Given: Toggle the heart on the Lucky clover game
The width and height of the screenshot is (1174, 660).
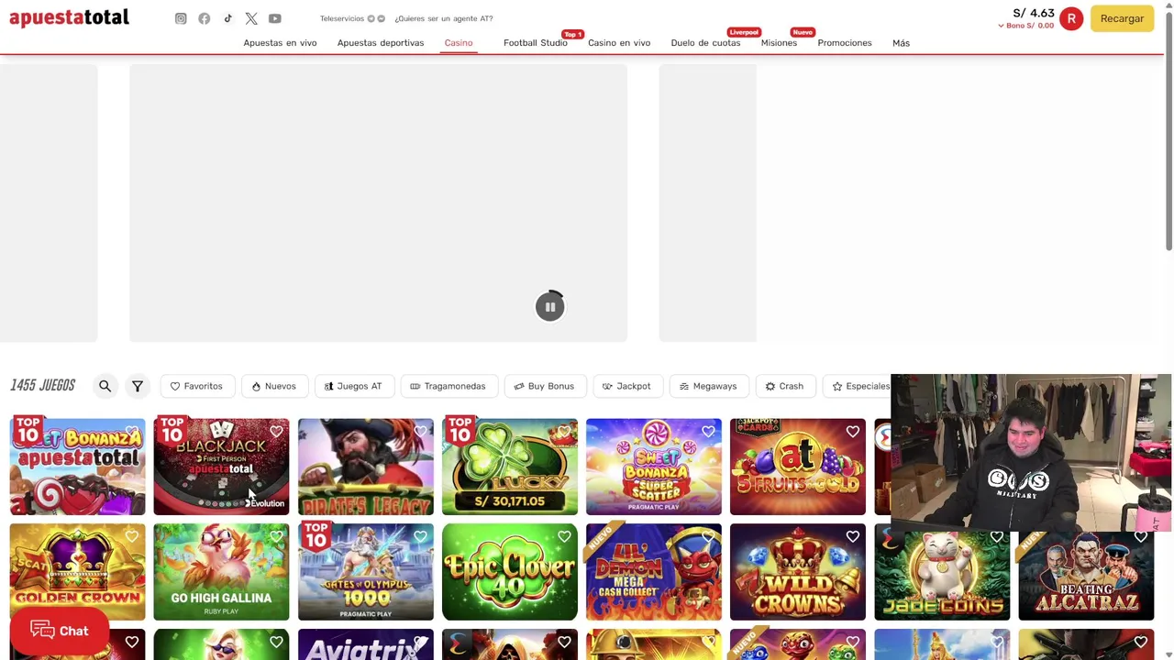Looking at the screenshot, I should [x=564, y=432].
